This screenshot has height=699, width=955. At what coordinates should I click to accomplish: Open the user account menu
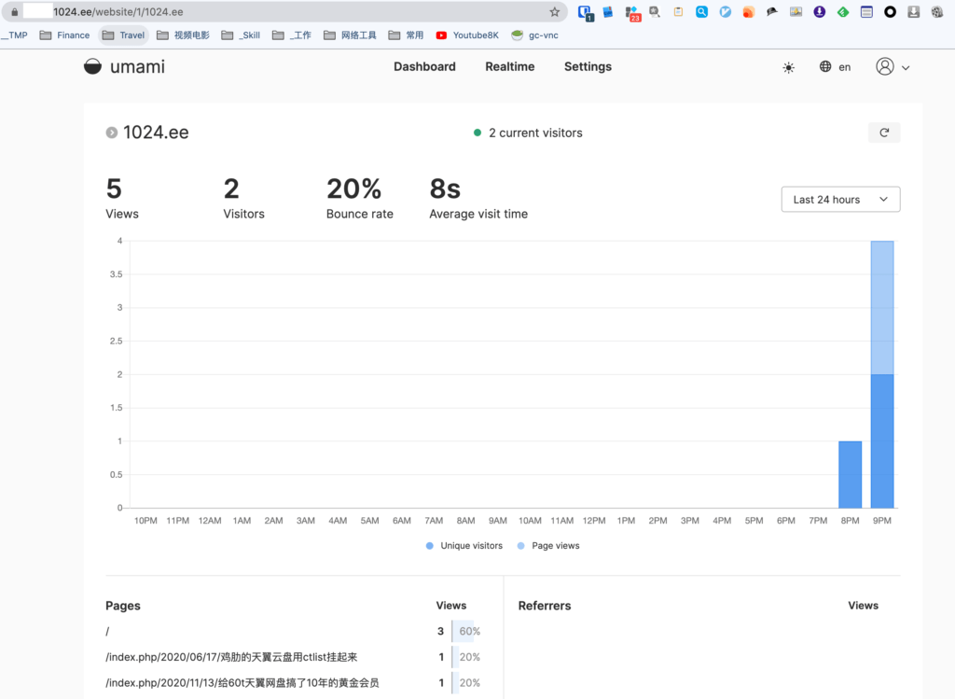tap(893, 66)
